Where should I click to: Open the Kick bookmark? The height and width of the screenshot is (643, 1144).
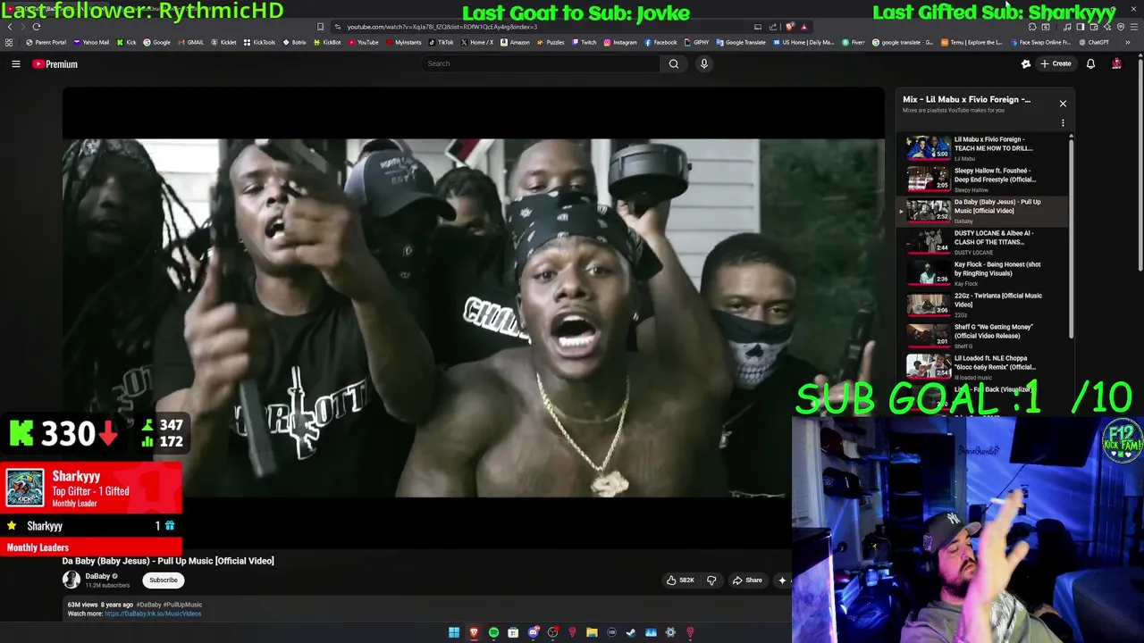click(127, 43)
